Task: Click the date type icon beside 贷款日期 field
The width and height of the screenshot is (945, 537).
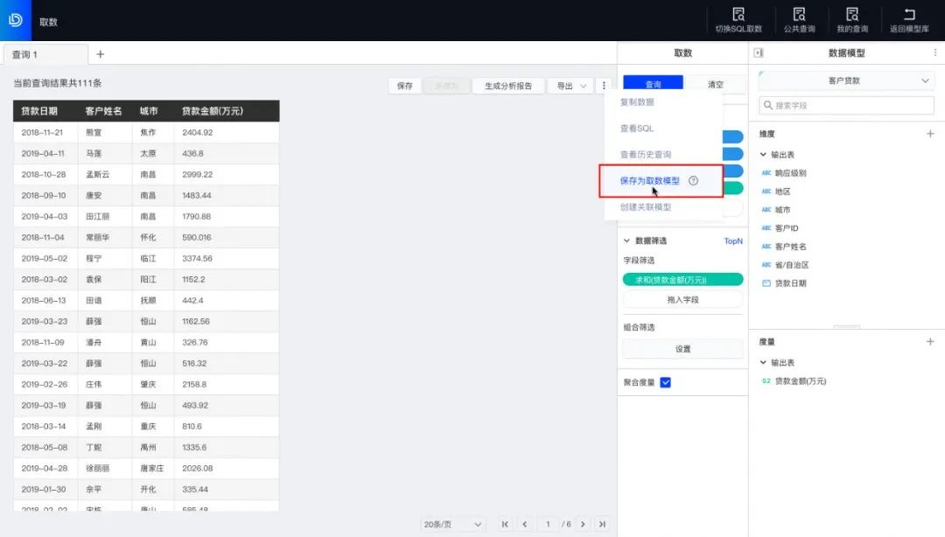Action: 766,283
